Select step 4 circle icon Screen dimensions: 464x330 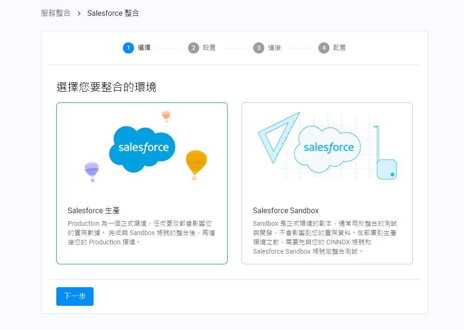click(324, 47)
